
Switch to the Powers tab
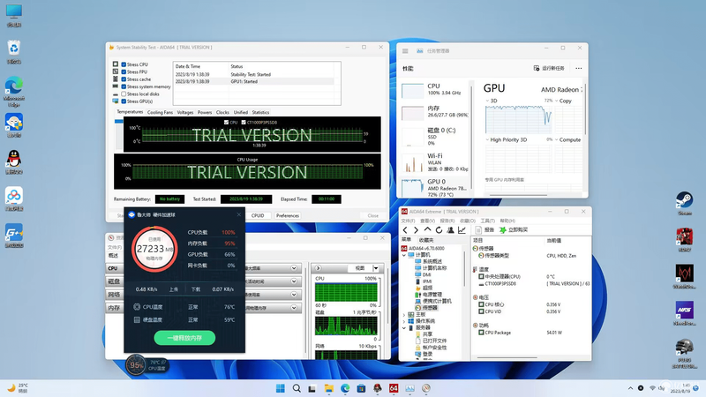(x=205, y=113)
